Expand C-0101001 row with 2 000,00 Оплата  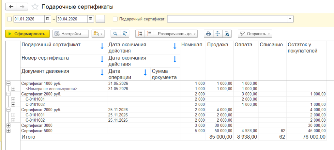coord(13,99)
